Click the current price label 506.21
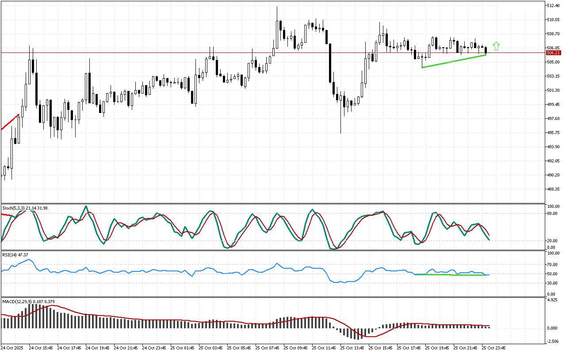The image size is (566, 353). coord(552,53)
